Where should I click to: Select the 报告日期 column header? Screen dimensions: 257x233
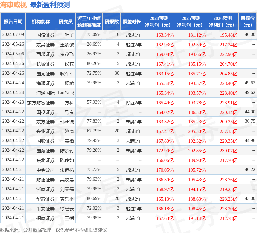[13, 22]
